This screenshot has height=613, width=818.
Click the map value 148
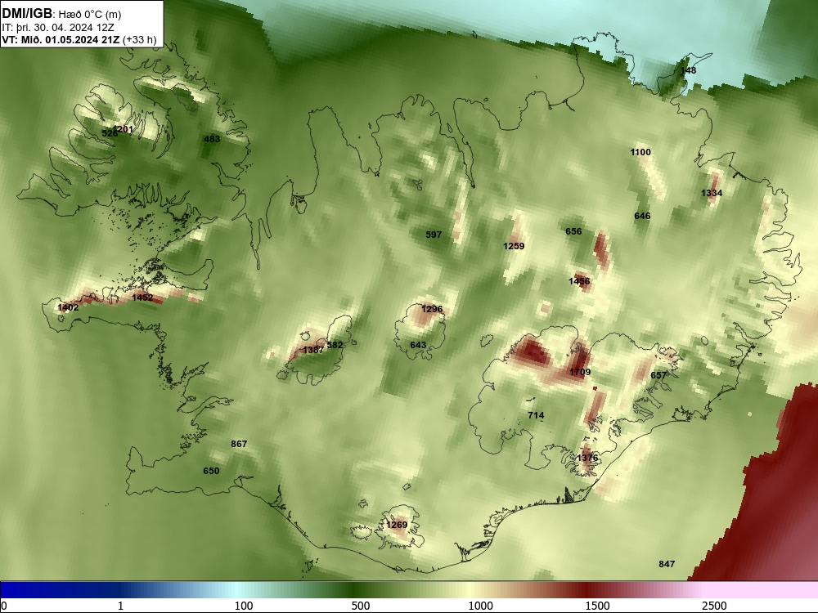pyautogui.click(x=688, y=70)
